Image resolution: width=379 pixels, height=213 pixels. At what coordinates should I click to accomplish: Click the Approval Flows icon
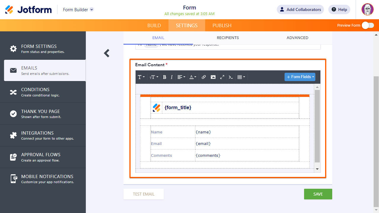pos(13,157)
